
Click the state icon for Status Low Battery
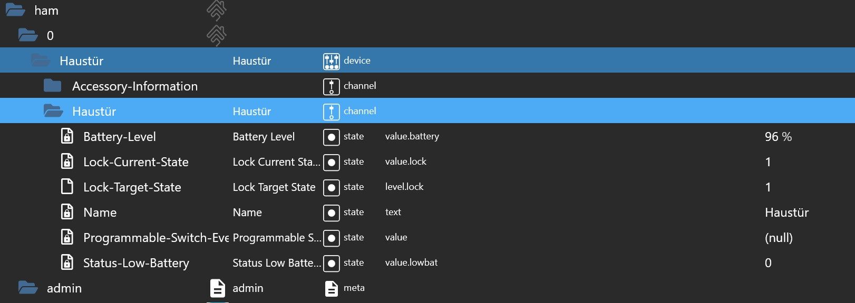pyautogui.click(x=331, y=264)
